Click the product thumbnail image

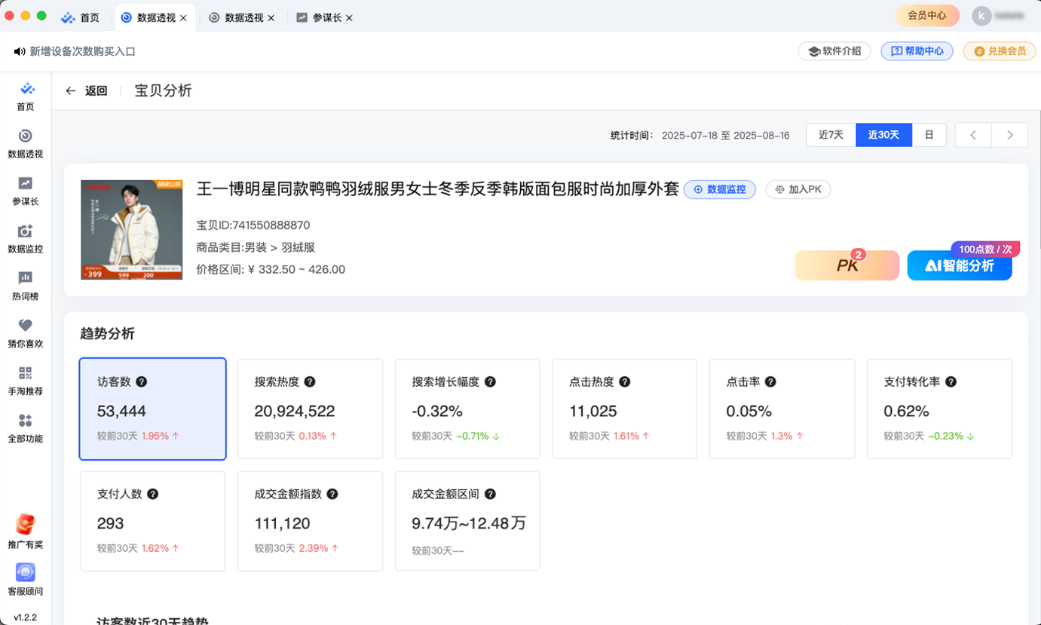coord(131,230)
